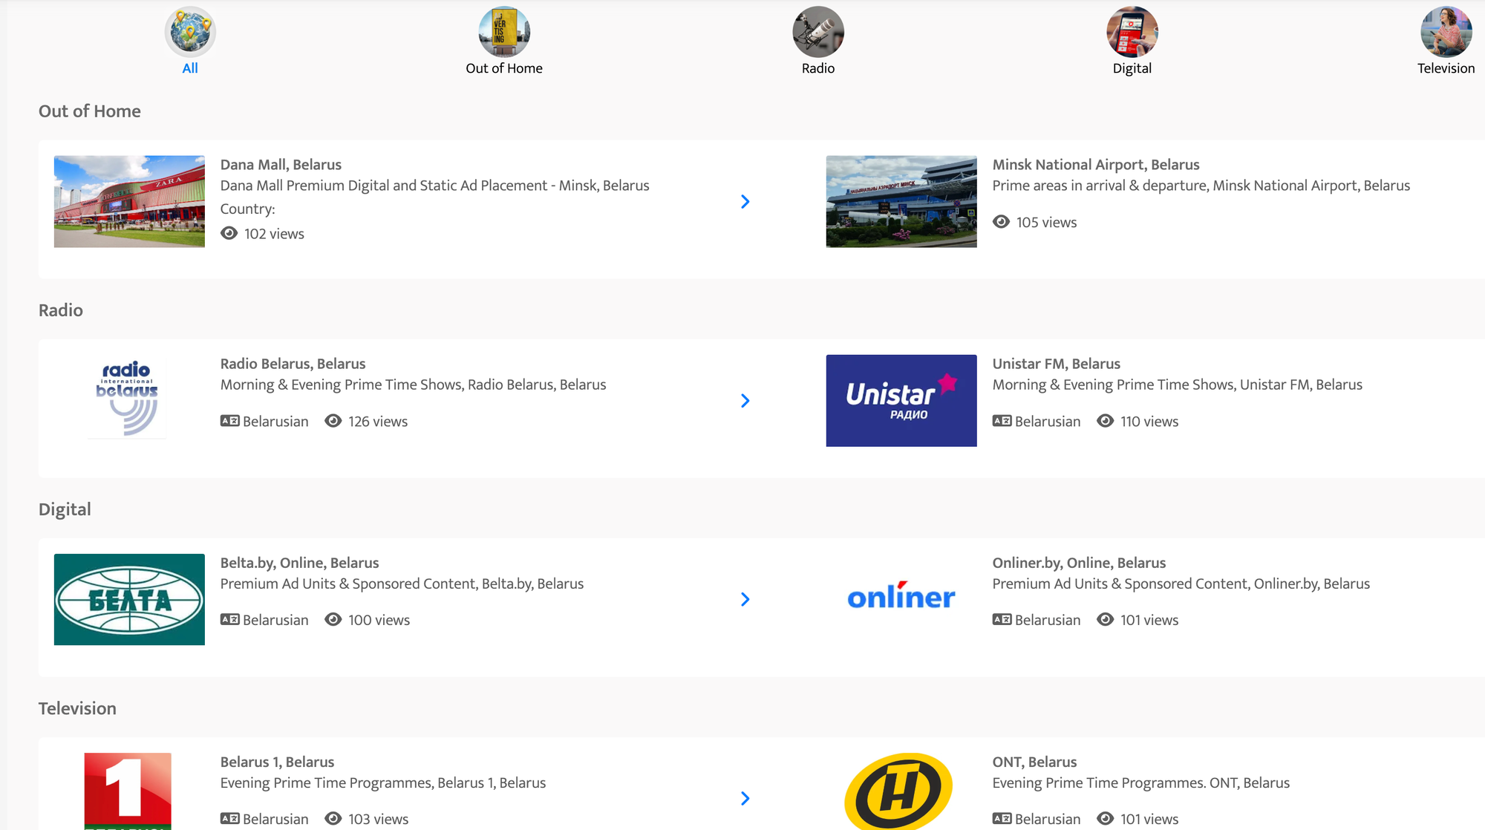
Task: Open the Unistar FM, Belarus title link
Action: click(1056, 364)
